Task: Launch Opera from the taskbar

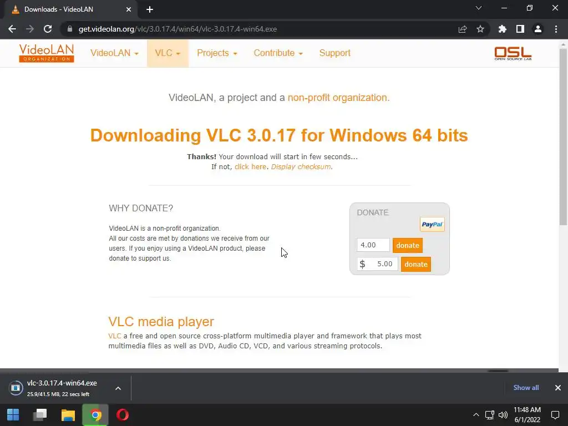Action: (123, 415)
